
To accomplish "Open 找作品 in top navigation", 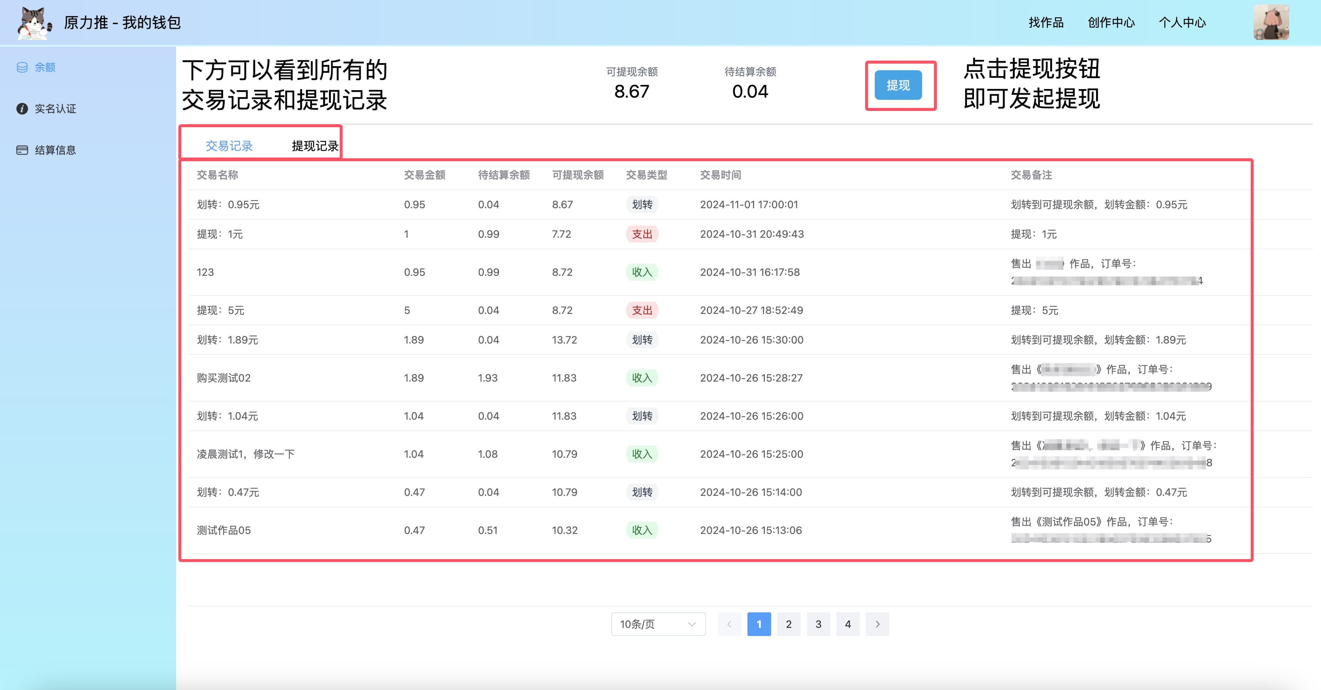I will point(1046,23).
